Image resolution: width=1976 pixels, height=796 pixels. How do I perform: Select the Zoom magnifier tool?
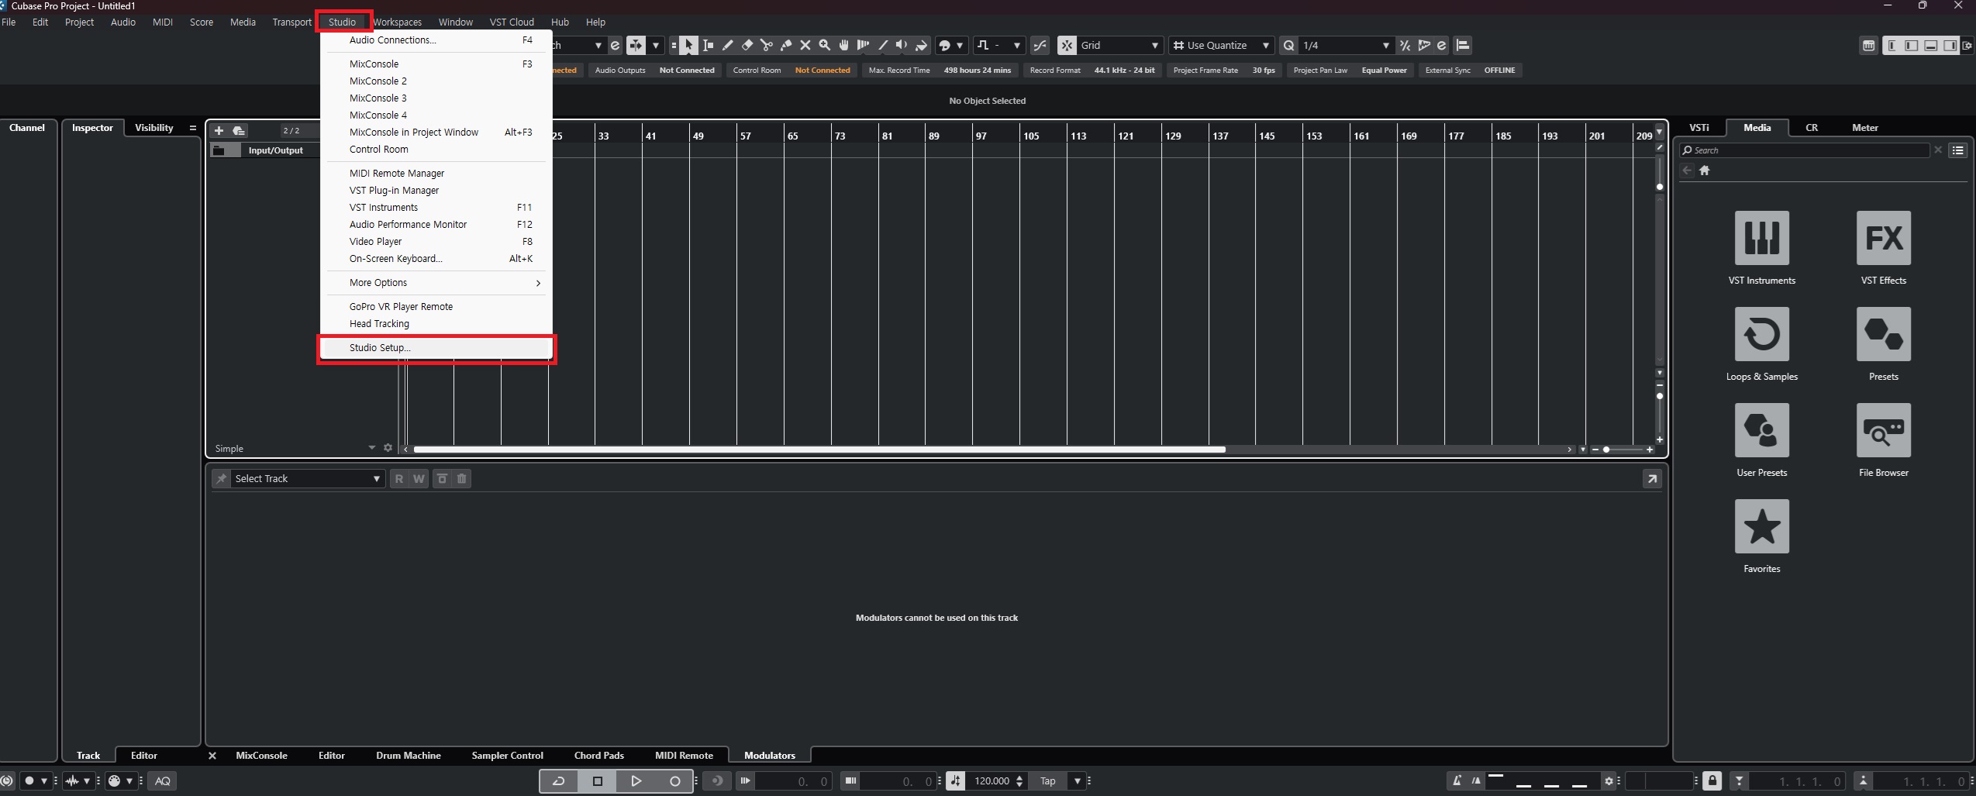[x=824, y=45]
